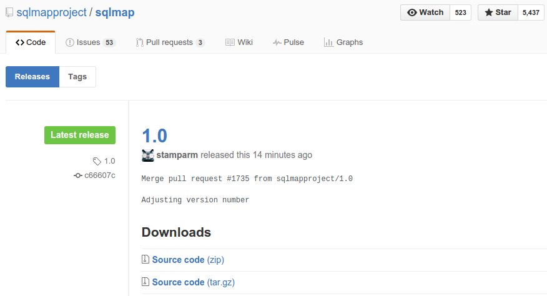Switch to the Tags view
The image size is (547, 296).
pos(77,77)
